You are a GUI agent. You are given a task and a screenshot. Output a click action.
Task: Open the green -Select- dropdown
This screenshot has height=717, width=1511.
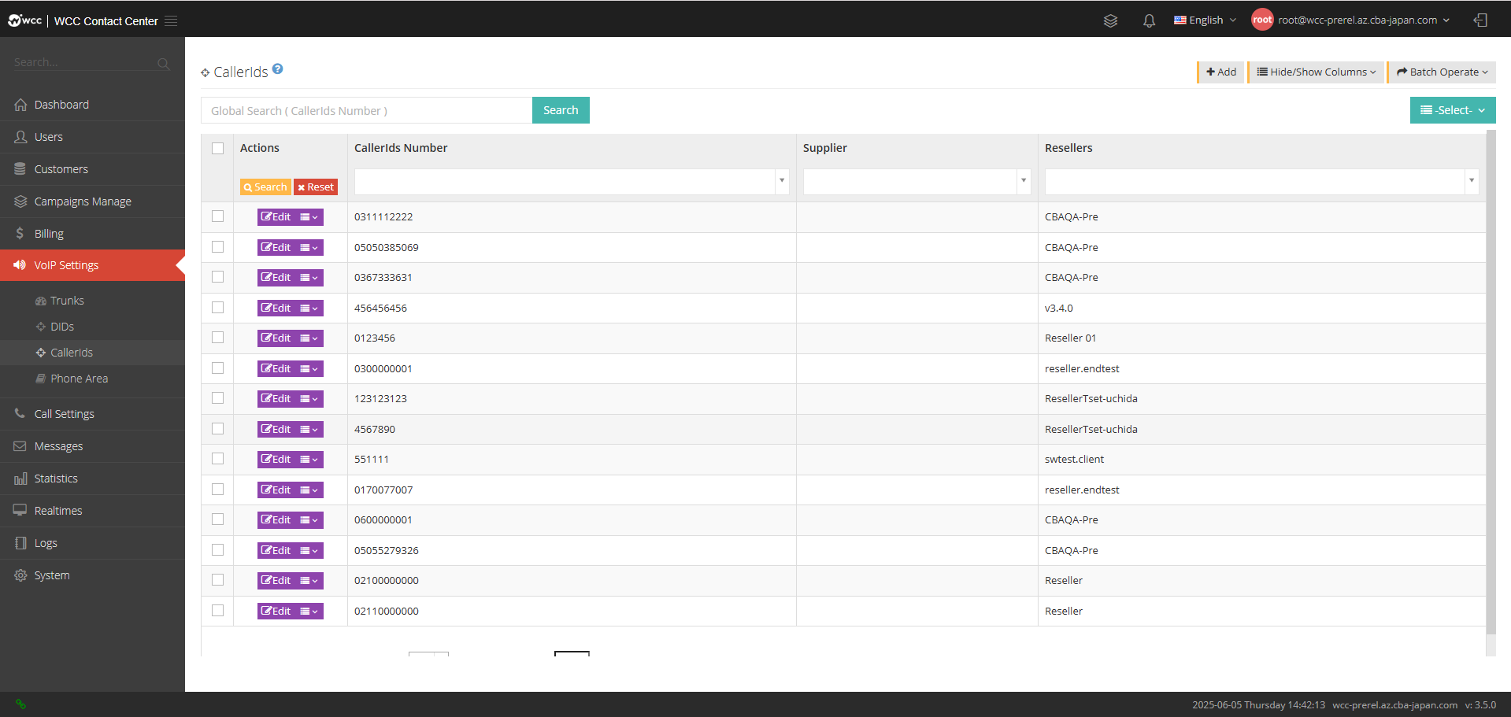(x=1453, y=110)
